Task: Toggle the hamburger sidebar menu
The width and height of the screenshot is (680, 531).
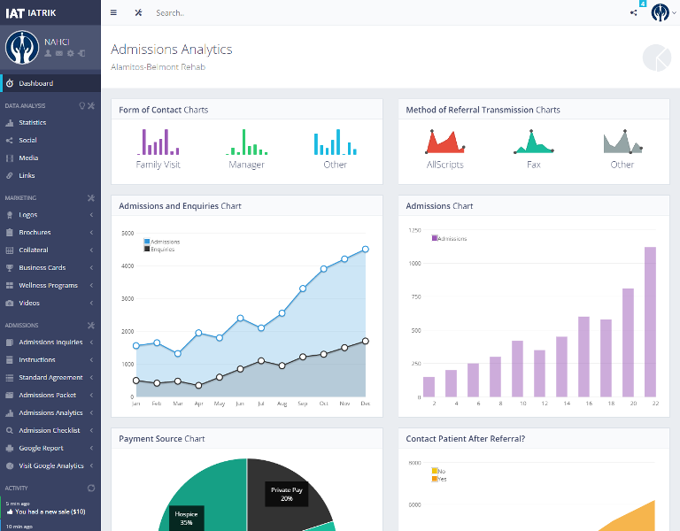Action: (x=113, y=12)
